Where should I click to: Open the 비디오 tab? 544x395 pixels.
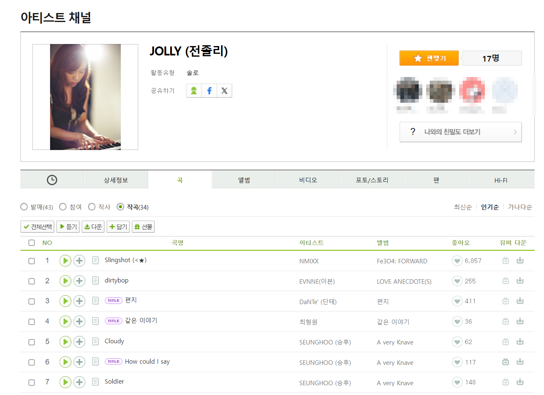click(308, 180)
